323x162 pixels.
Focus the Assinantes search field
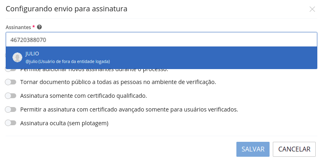[161, 40]
